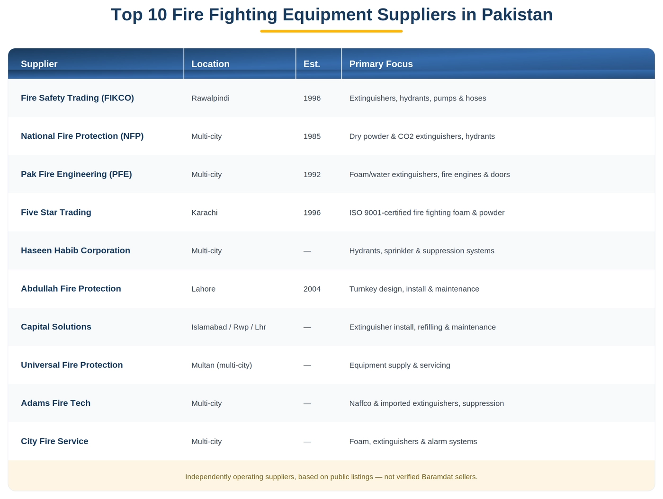Select City Fire Service supplier name
The width and height of the screenshot is (663, 499).
point(54,441)
